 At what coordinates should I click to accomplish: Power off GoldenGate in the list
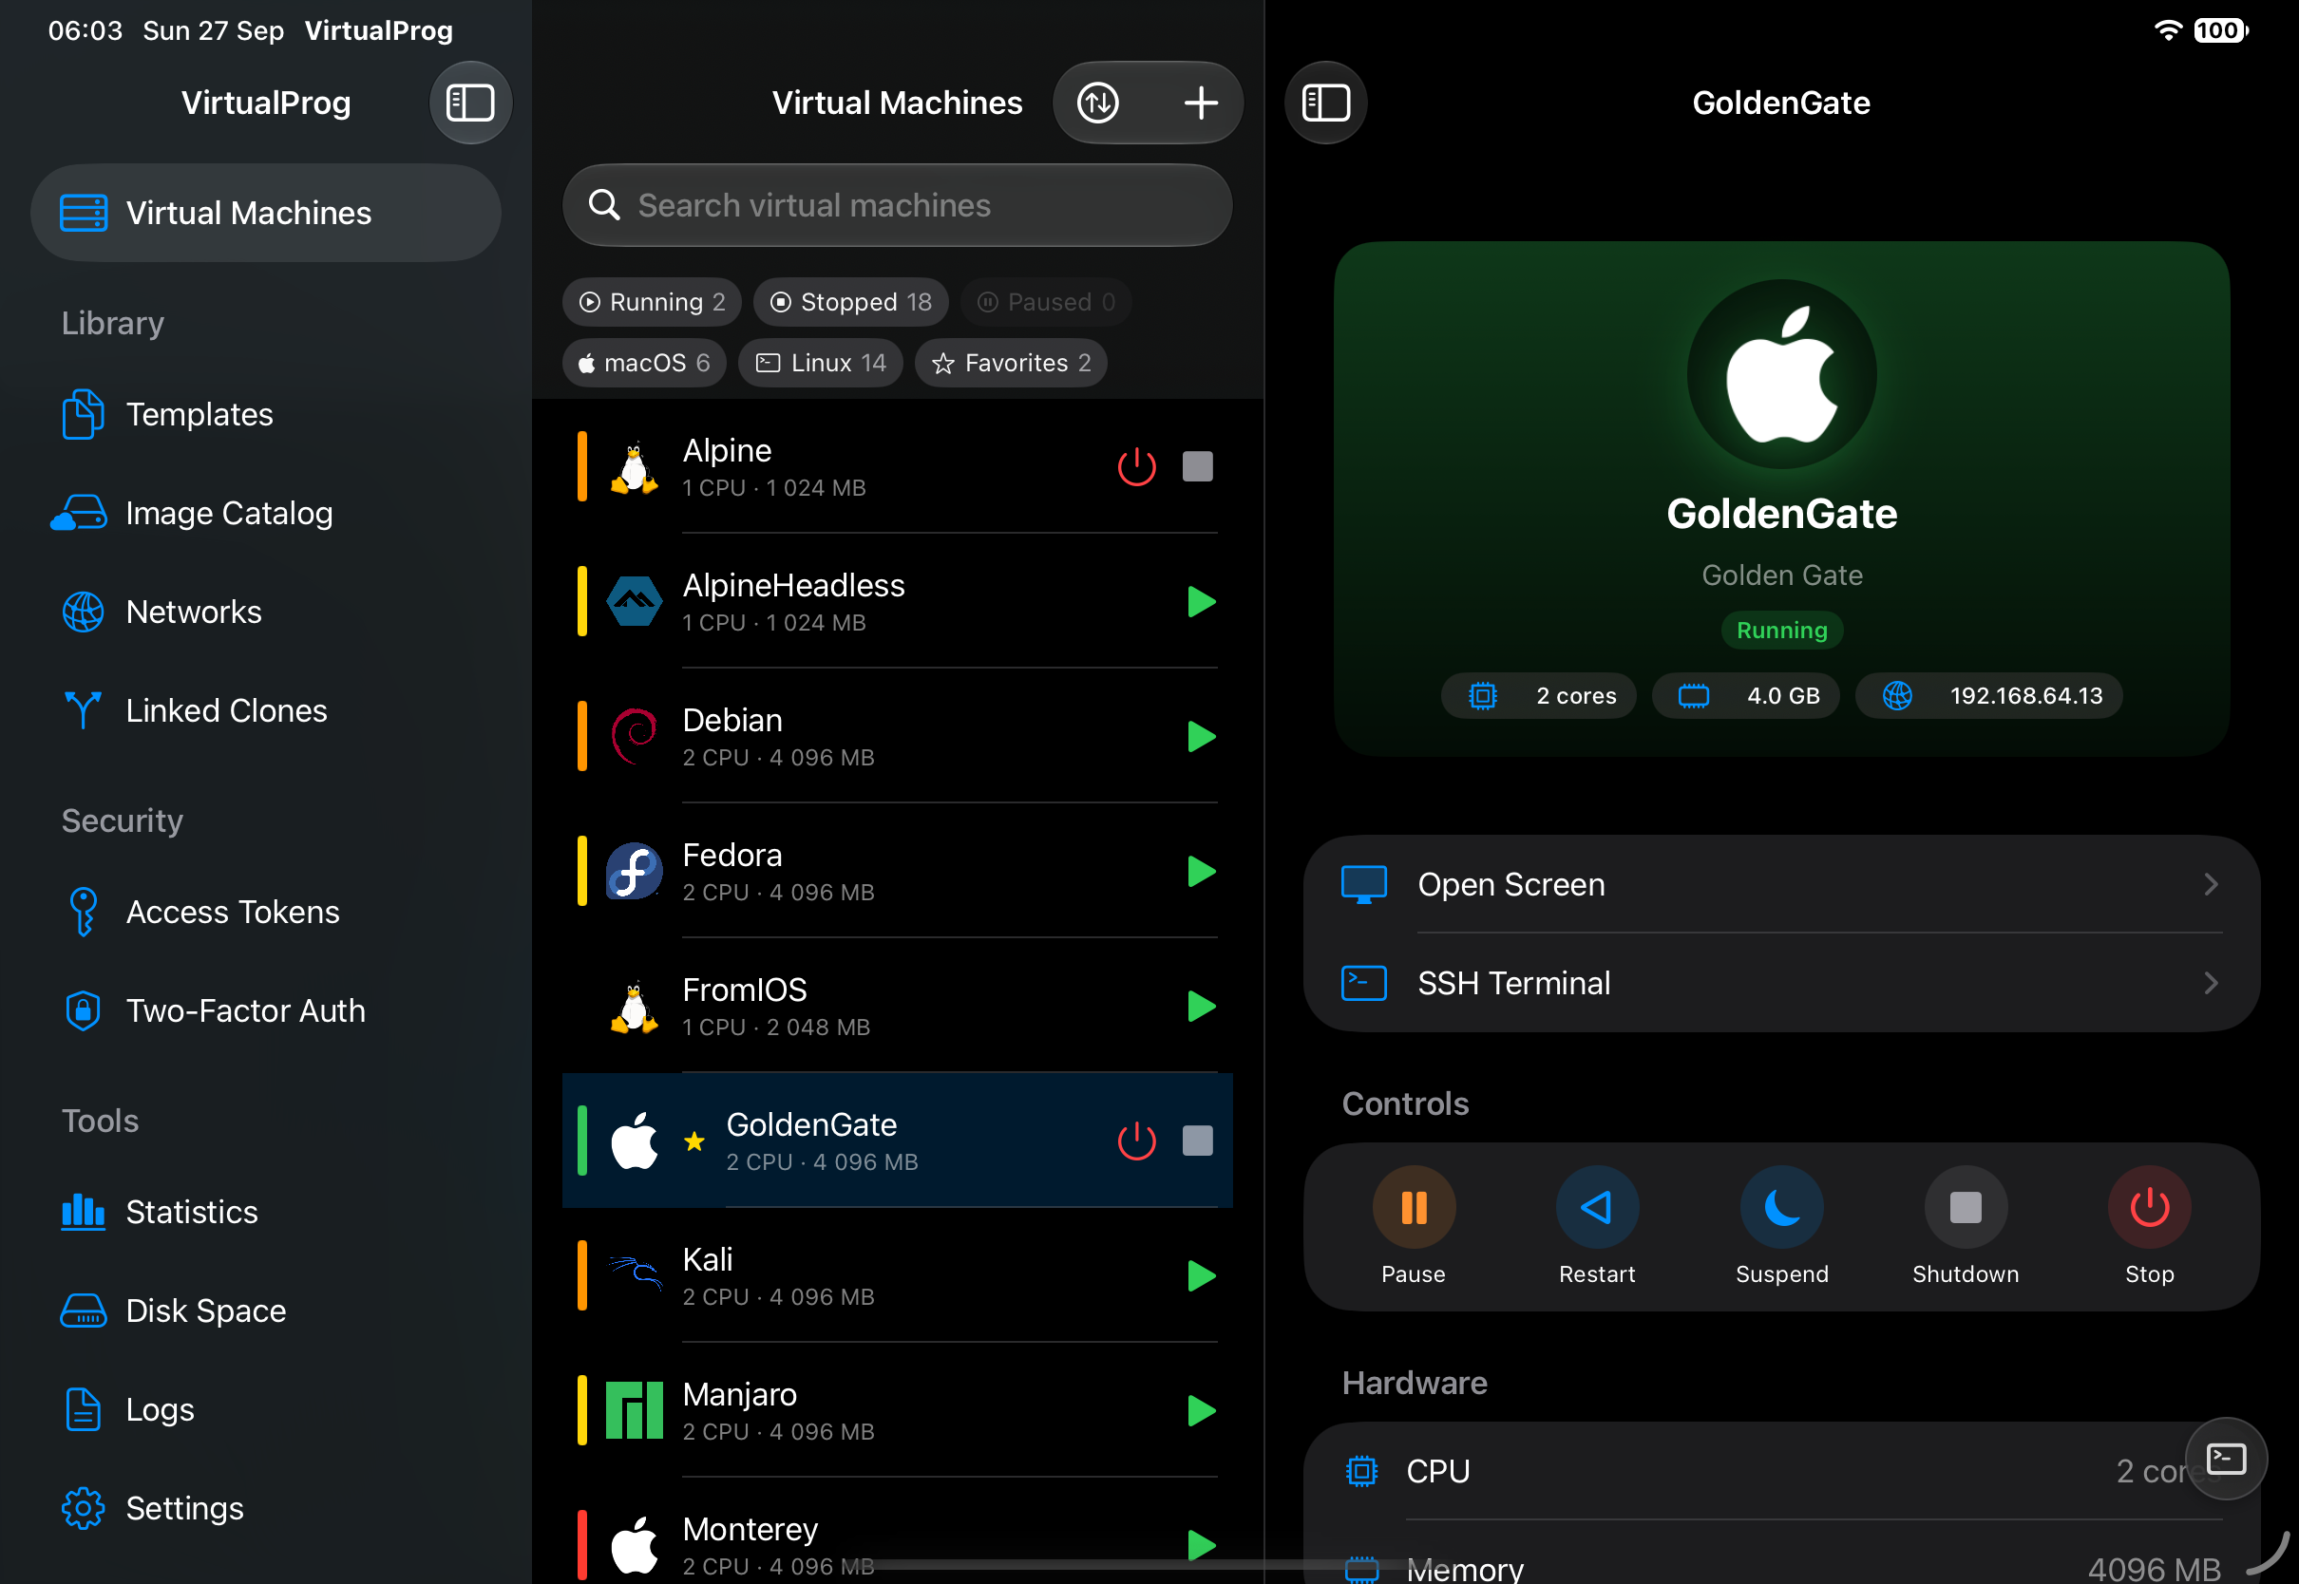1136,1141
